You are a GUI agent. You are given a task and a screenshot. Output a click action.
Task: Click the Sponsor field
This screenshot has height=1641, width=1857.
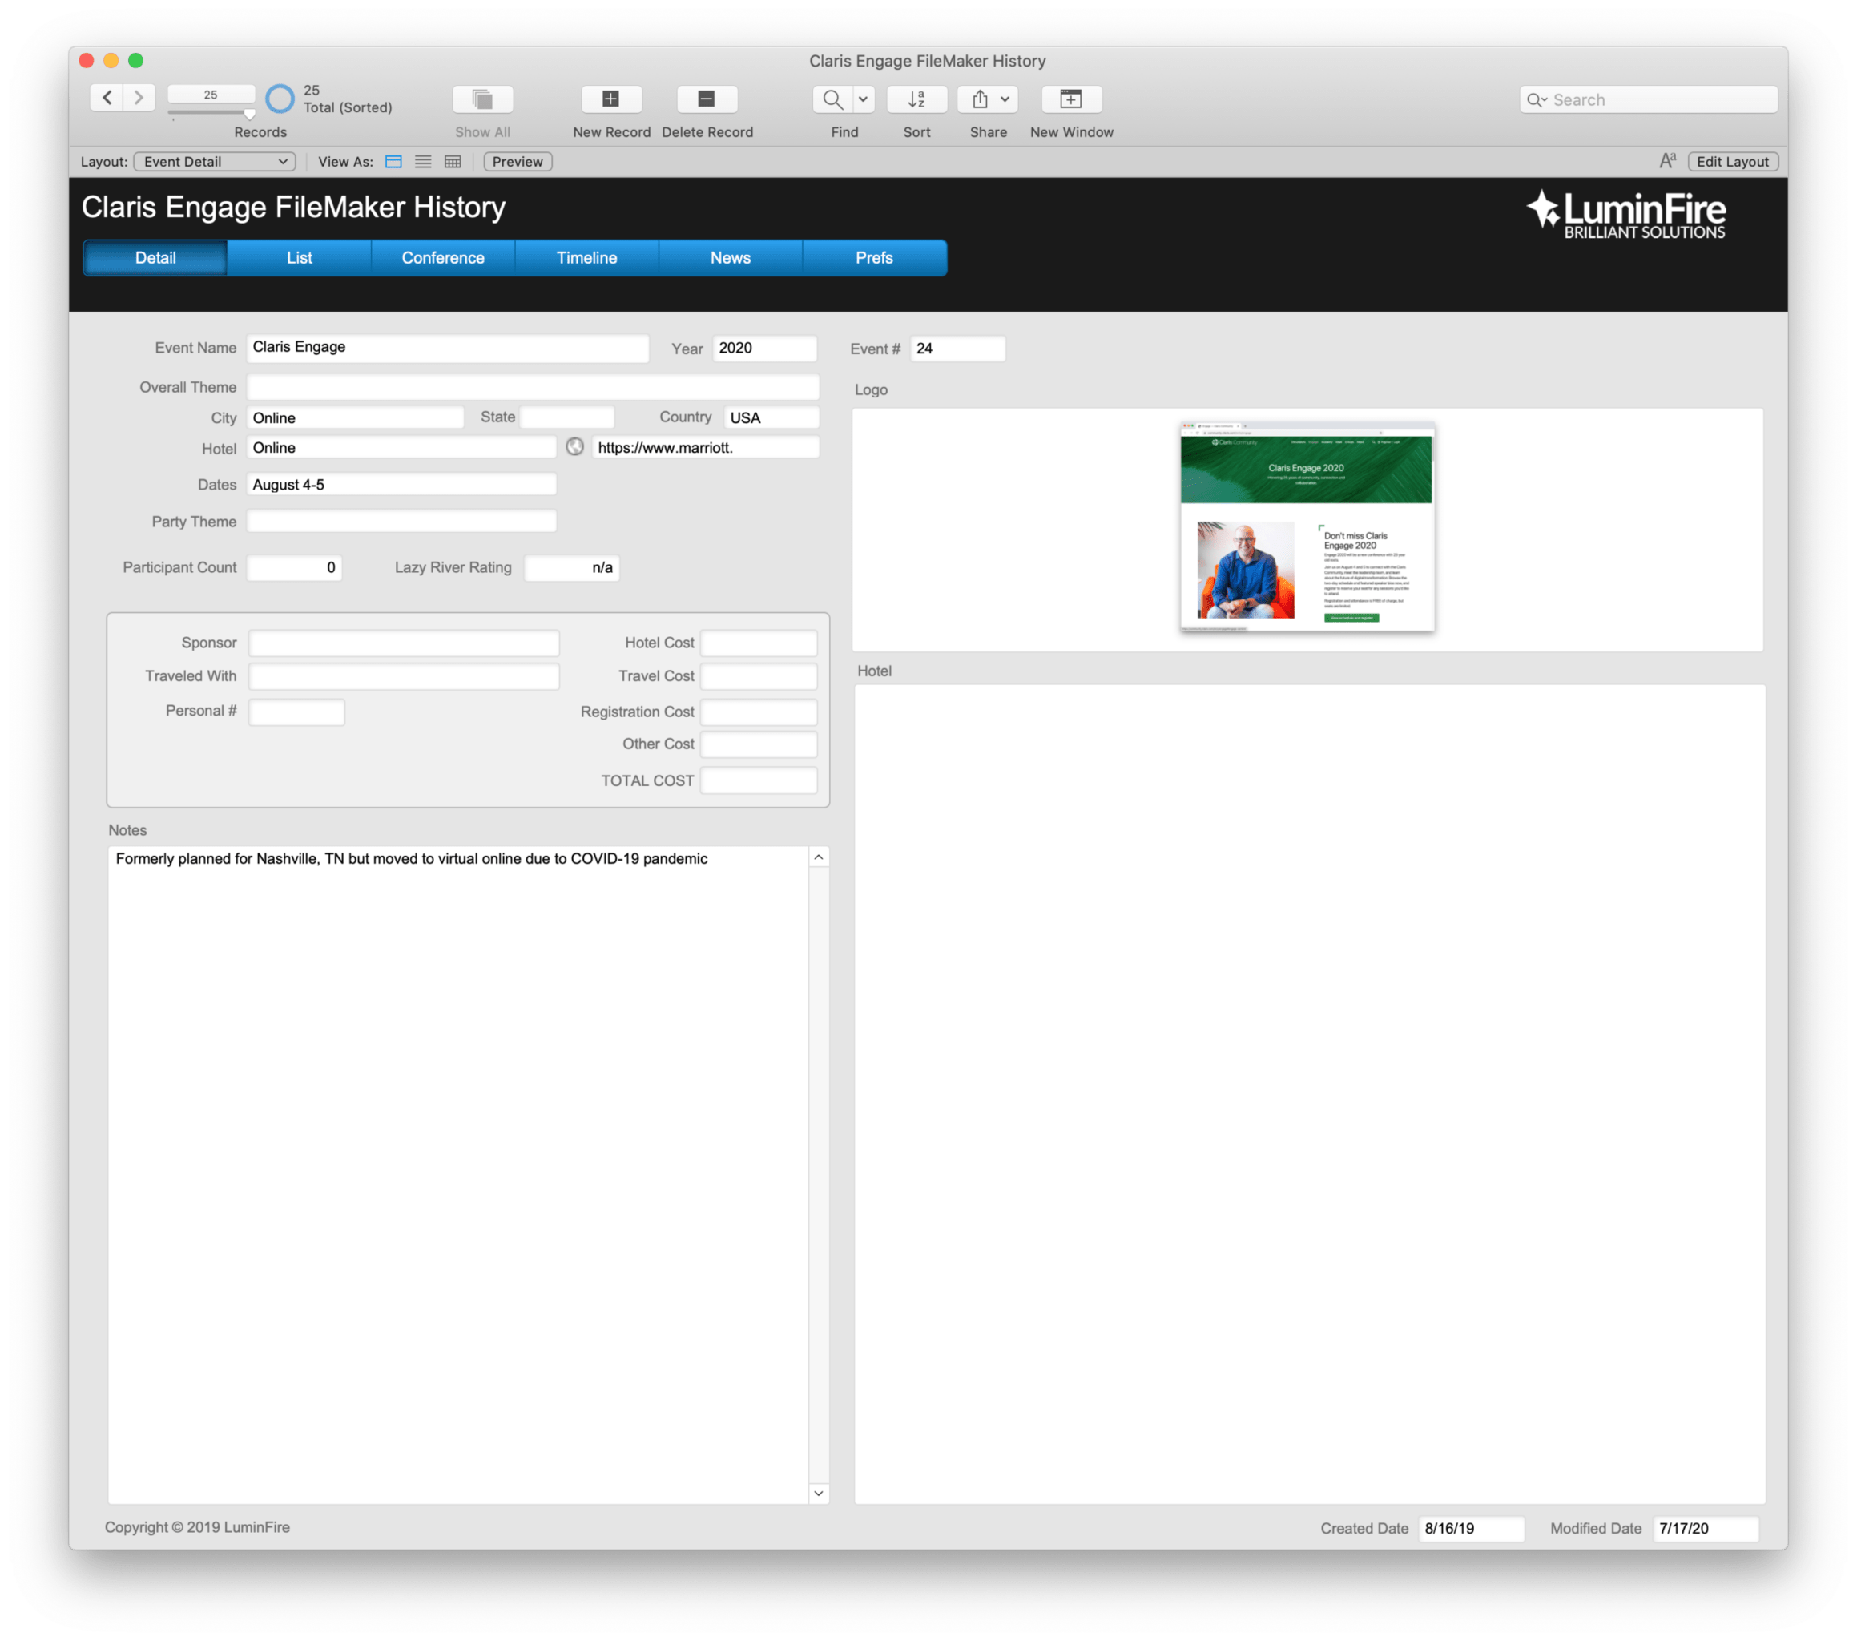(405, 643)
